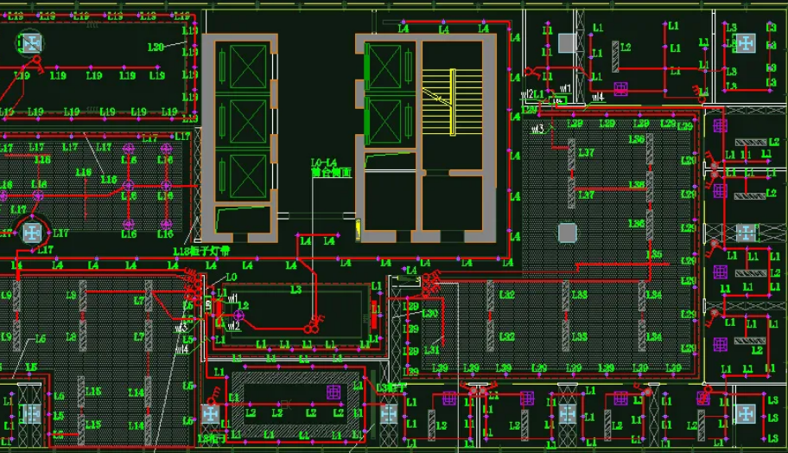This screenshot has height=453, width=788.
Task: Select the gray square in large hatched room
Action: (567, 232)
